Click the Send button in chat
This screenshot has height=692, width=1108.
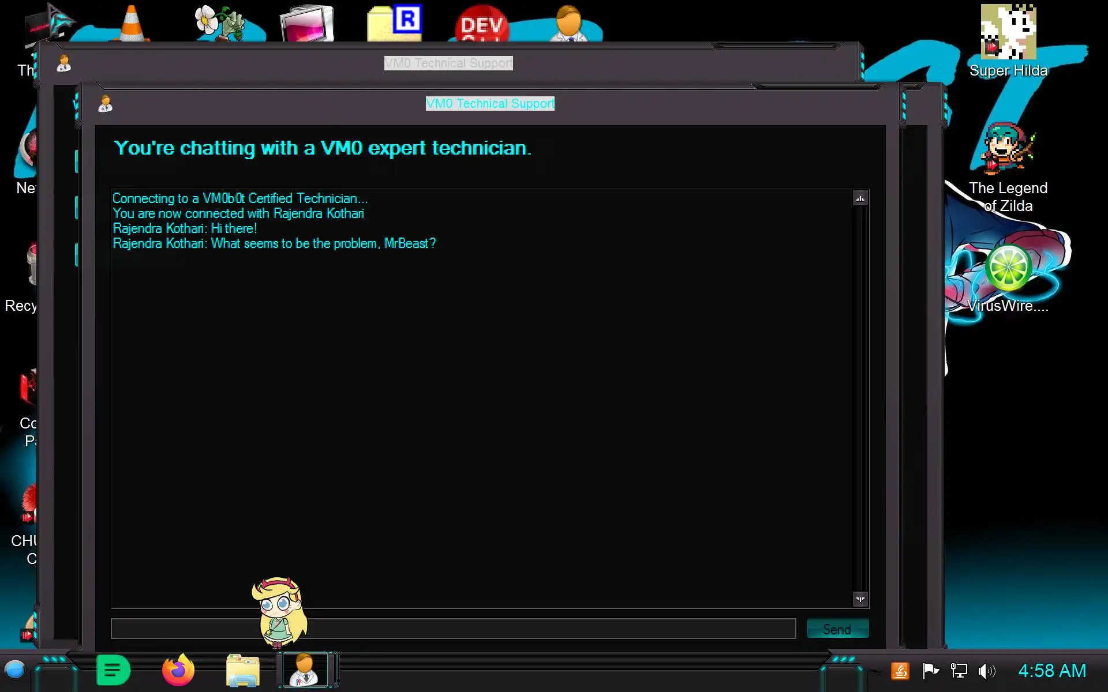point(837,629)
